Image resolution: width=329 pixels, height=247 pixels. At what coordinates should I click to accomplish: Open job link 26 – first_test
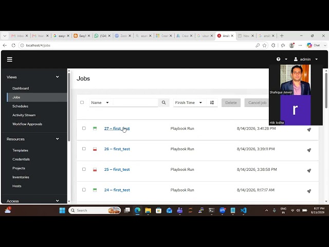point(117,149)
